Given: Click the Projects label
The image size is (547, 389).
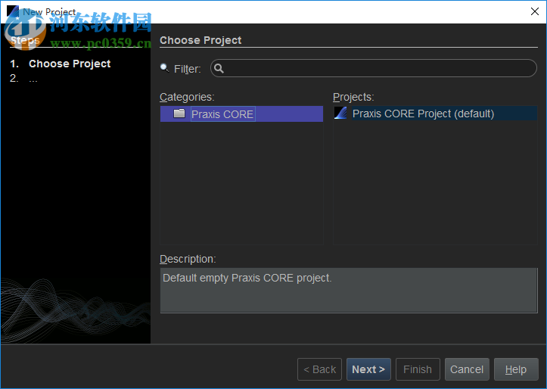Looking at the screenshot, I should click(353, 97).
